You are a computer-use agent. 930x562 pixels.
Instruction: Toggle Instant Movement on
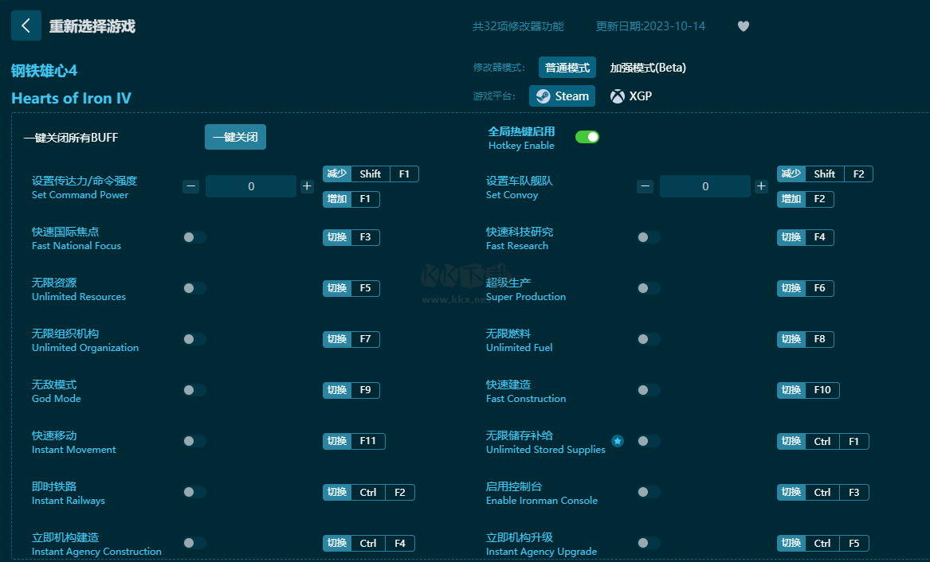[194, 441]
